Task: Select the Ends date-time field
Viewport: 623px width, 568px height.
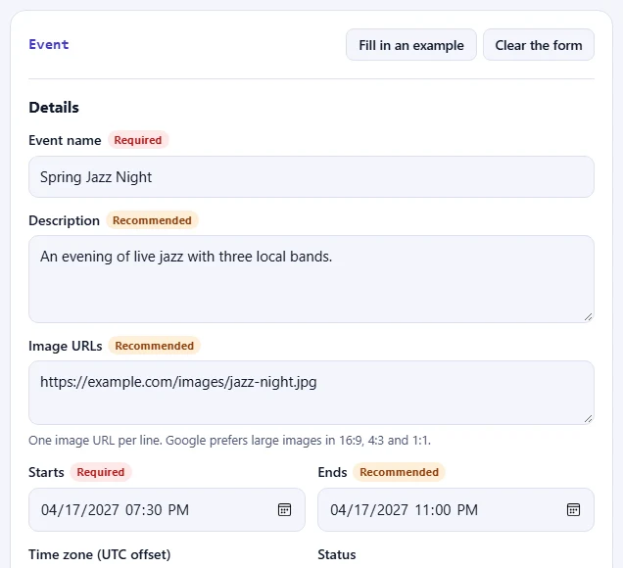Action: pos(456,509)
